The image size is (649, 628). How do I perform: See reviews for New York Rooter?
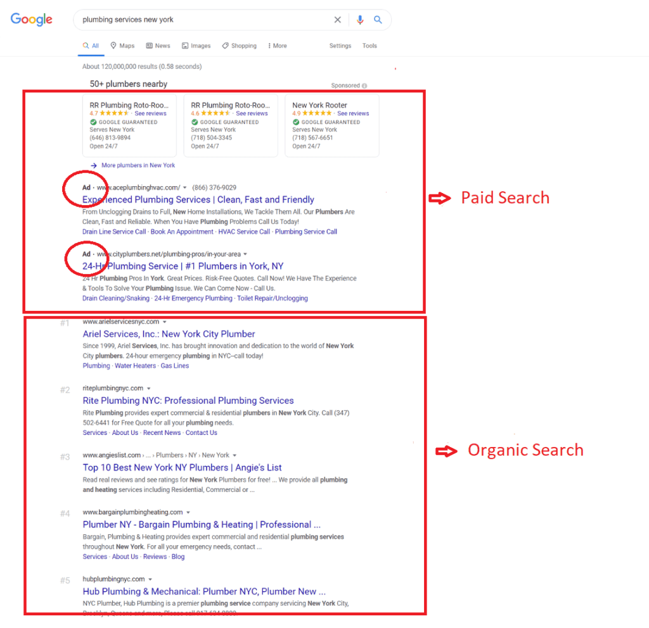[x=353, y=113]
